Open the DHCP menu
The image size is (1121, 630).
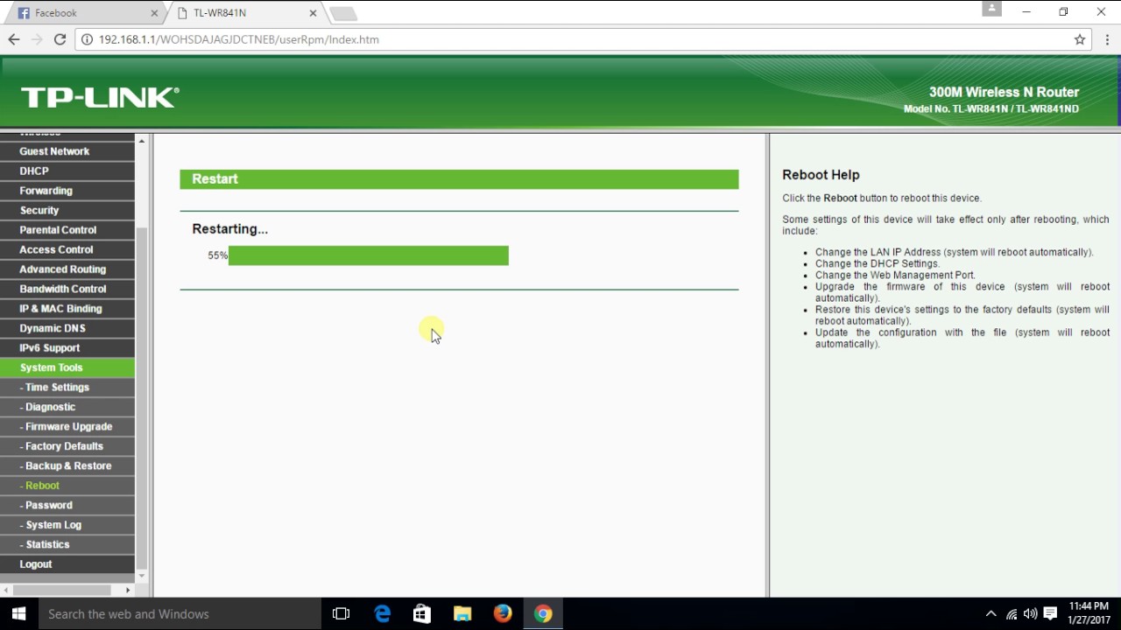pyautogui.click(x=67, y=171)
